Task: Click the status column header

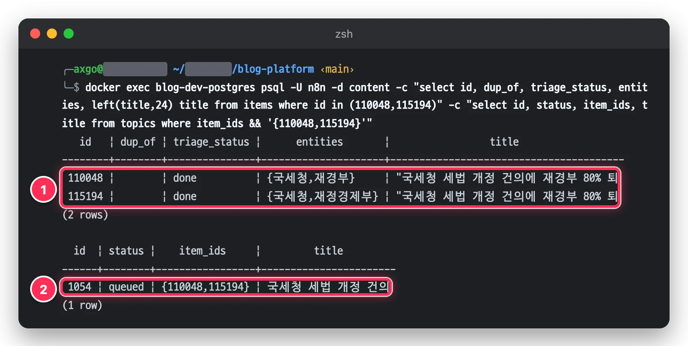Action: [x=126, y=251]
